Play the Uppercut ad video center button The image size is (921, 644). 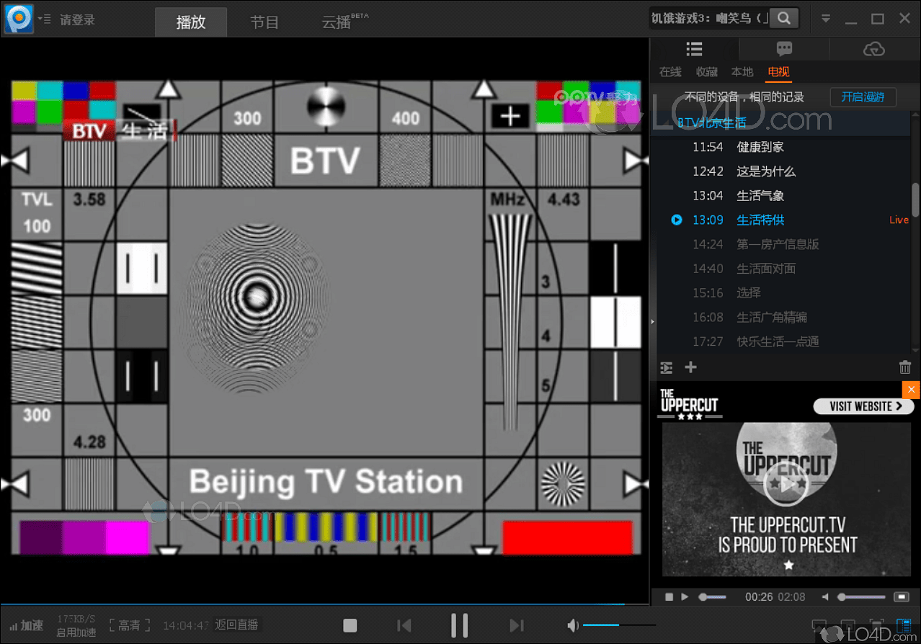787,484
